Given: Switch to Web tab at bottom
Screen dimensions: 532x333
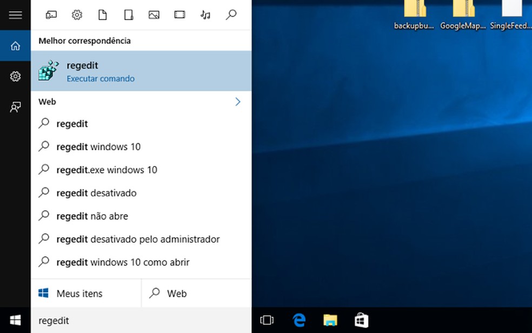Looking at the screenshot, I should (197, 294).
